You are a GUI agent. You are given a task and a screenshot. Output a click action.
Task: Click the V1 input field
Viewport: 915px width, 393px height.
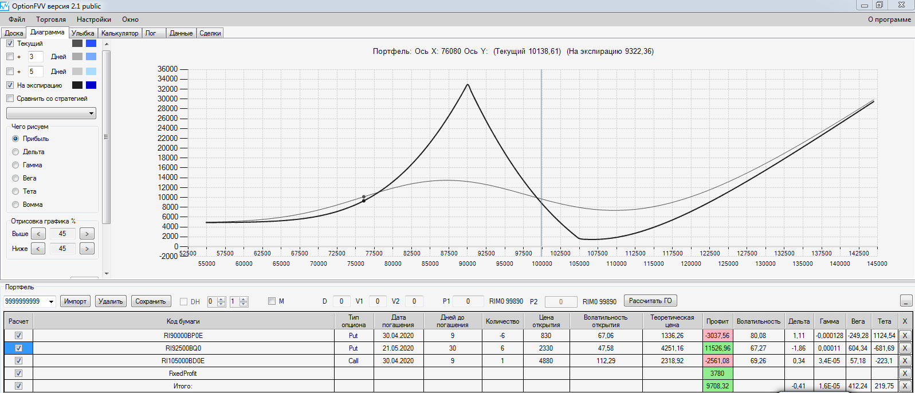coord(377,301)
